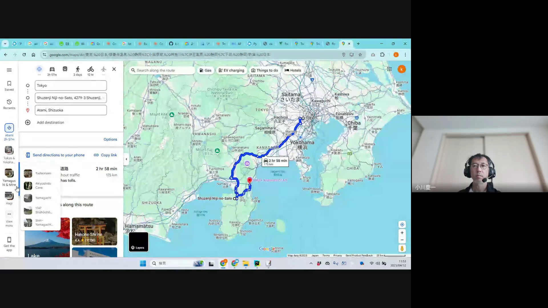Click the Google apps grid icon
548x308 pixels.
[389, 69]
